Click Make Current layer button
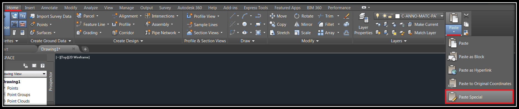This screenshot has height=109, width=519. pos(423,24)
